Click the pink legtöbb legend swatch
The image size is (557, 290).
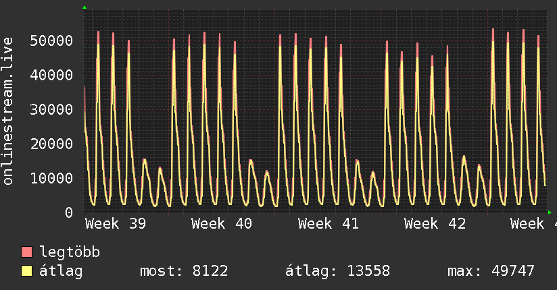tap(26, 252)
